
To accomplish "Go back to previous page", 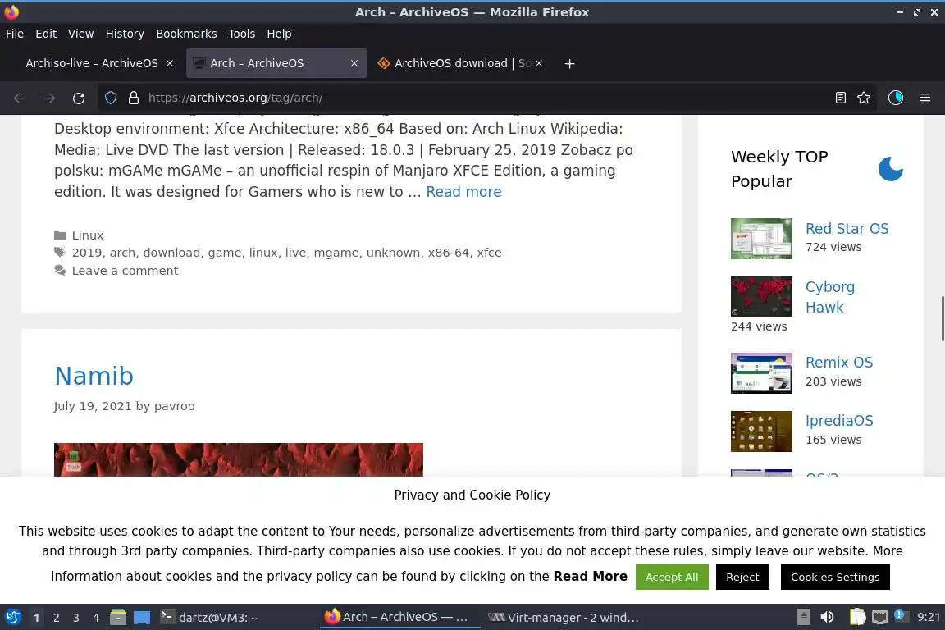I will (20, 98).
